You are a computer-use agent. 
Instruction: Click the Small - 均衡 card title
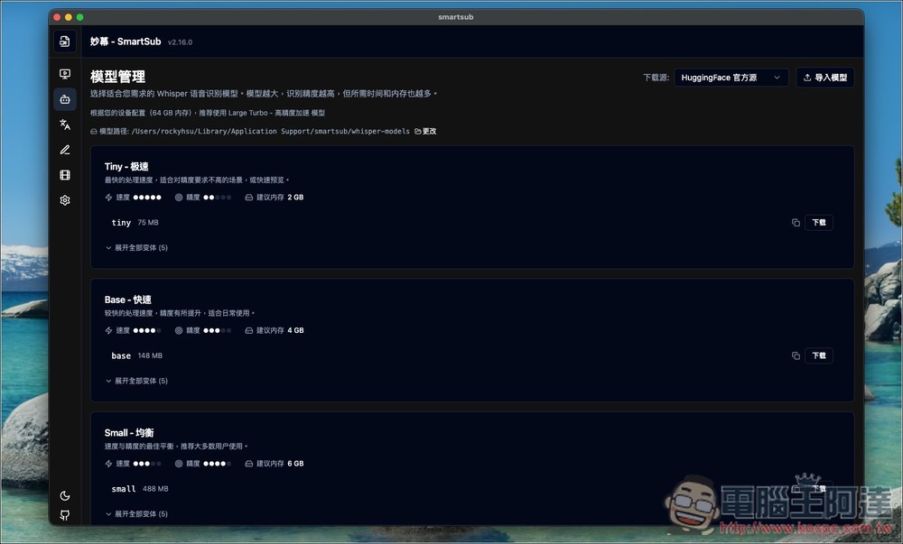click(x=129, y=433)
